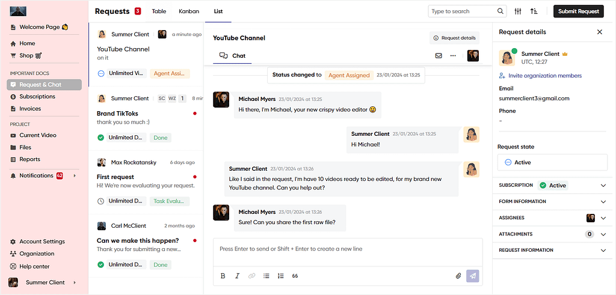616x295 pixels.
Task: Click the envelope email icon in chat header
Action: 439,56
